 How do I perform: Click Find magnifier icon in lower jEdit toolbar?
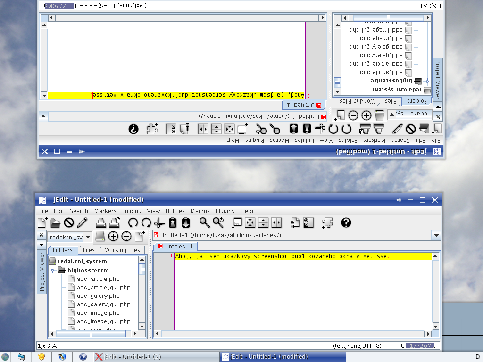[205, 222]
